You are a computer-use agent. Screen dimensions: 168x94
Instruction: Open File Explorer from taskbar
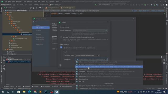(x=24, y=92)
